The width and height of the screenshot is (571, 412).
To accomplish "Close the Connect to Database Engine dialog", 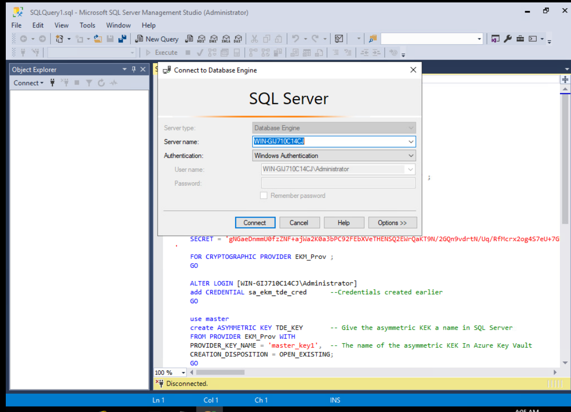I will pos(413,70).
